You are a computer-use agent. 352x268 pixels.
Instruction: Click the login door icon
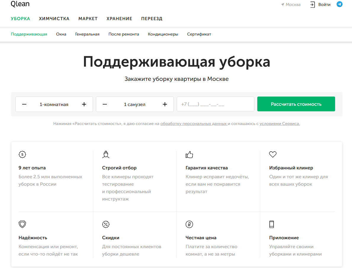pyautogui.click(x=313, y=4)
